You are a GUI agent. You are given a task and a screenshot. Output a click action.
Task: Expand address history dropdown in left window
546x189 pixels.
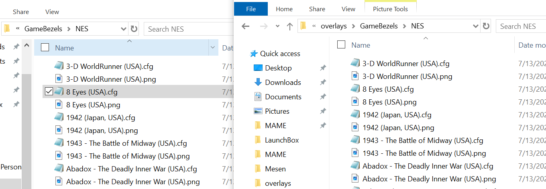[124, 29]
